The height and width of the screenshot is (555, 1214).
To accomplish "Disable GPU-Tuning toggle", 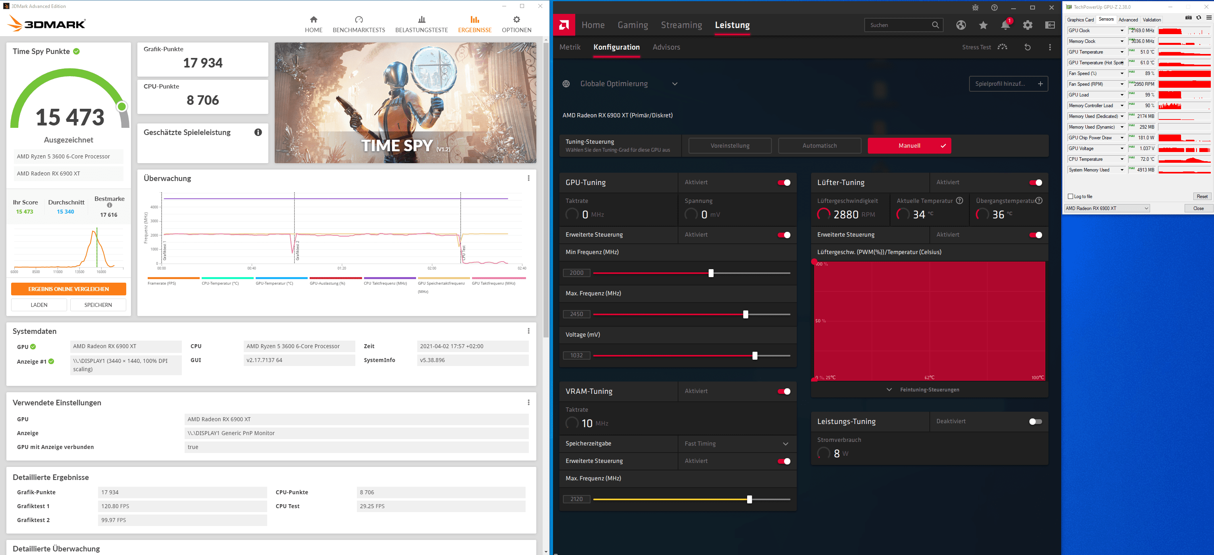I will point(784,183).
